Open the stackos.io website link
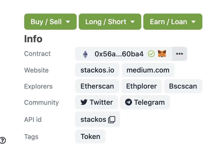 pyautogui.click(x=97, y=70)
